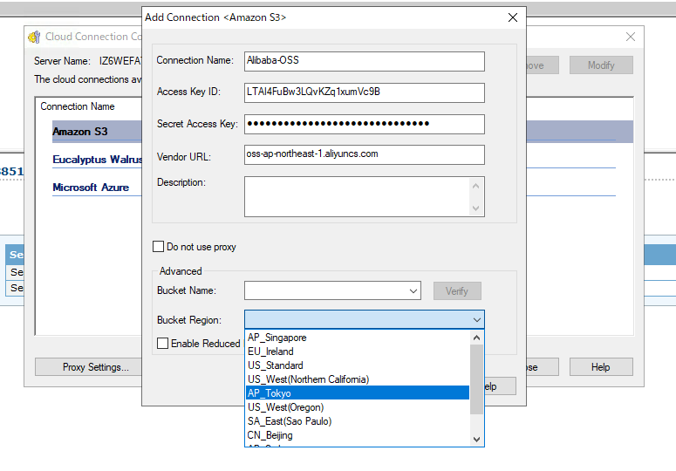Viewport: 676px width, 471px height.
Task: Enable the Do not use proxy checkbox
Action: [158, 247]
